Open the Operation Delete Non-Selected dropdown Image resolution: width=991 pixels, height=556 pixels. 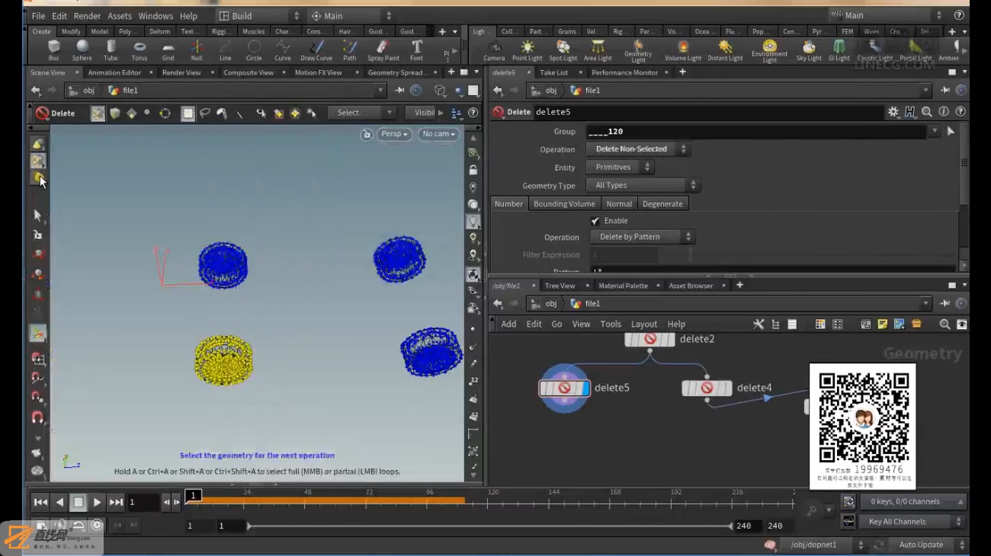pos(638,149)
